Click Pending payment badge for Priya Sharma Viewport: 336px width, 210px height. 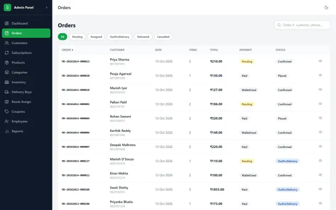[x=247, y=61]
